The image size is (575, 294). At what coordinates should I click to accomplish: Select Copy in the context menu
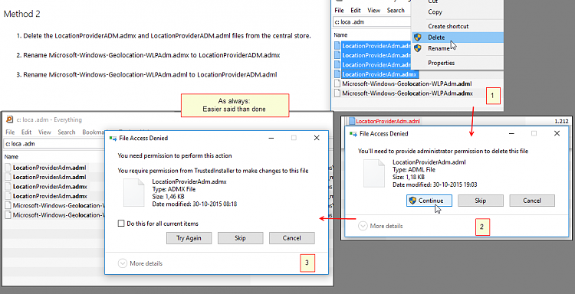pos(435,11)
